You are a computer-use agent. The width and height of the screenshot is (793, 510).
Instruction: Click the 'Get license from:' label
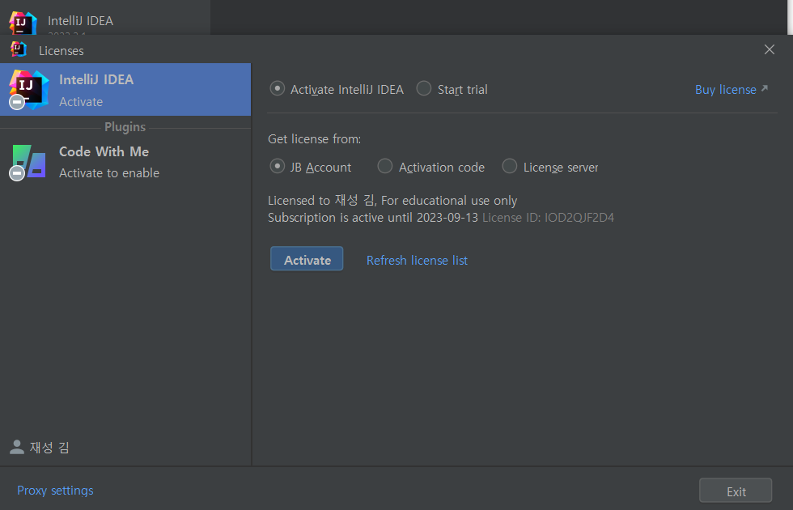pos(314,139)
